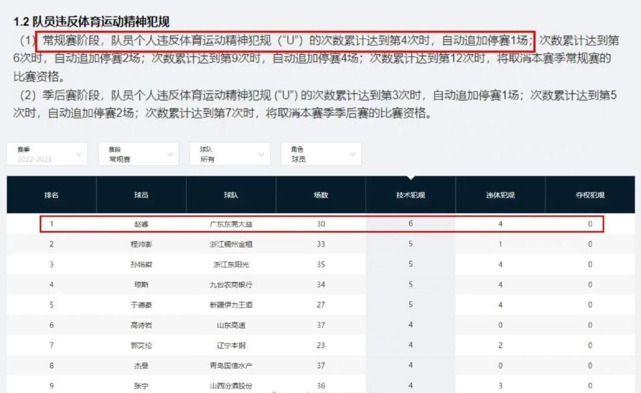Viewport: 641px width, 393px height.
Task: Click team 新疆伊力王酒
Action: point(231,305)
